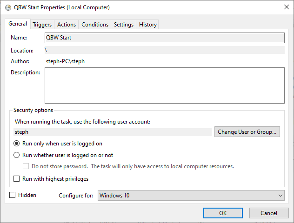Switch to the Triggers tab
The width and height of the screenshot is (294, 223).
pyautogui.click(x=42, y=25)
